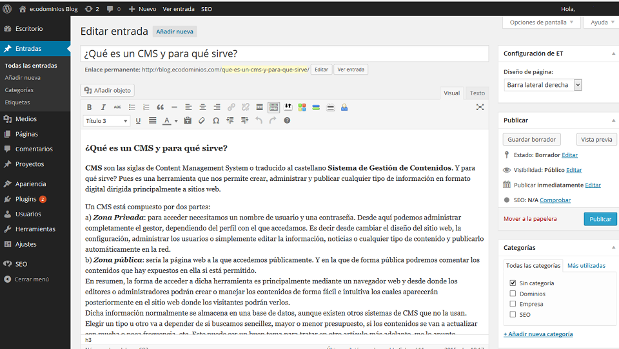Insert a blockquote
This screenshot has height=349, width=619.
[x=160, y=107]
